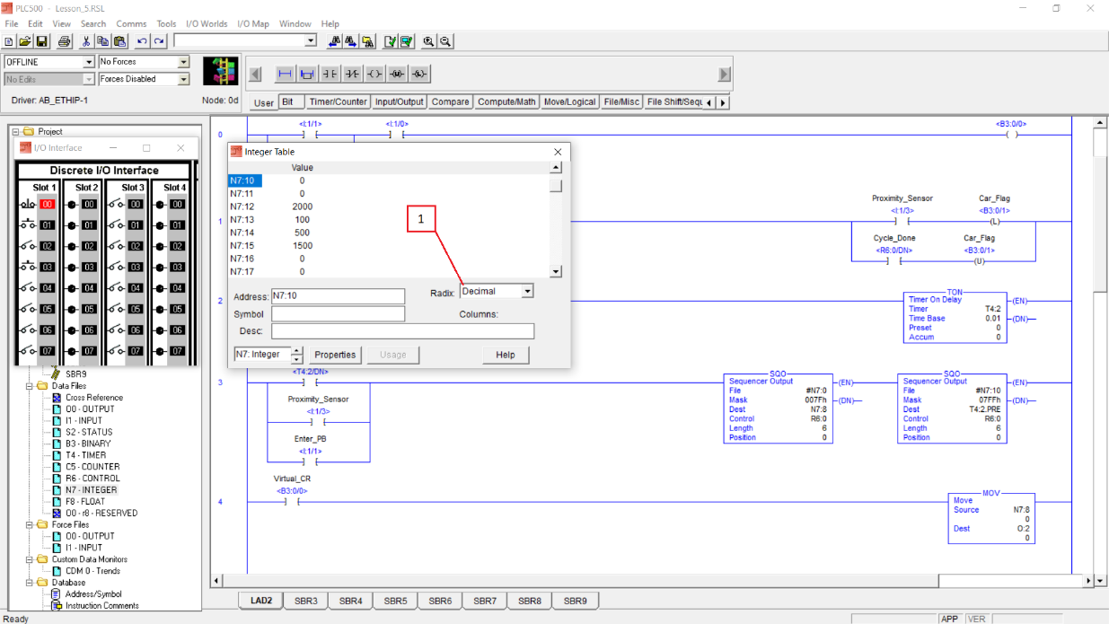Click the Zoom Out magnifier icon
This screenshot has width=1109, height=624.
click(444, 41)
